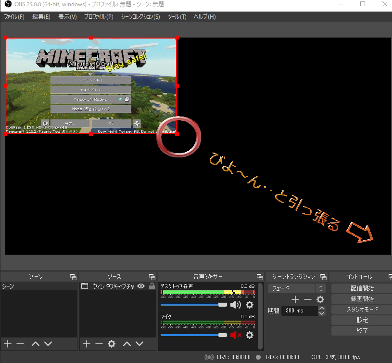
Task: Pop out the シーン dock panel
Action: click(73, 277)
